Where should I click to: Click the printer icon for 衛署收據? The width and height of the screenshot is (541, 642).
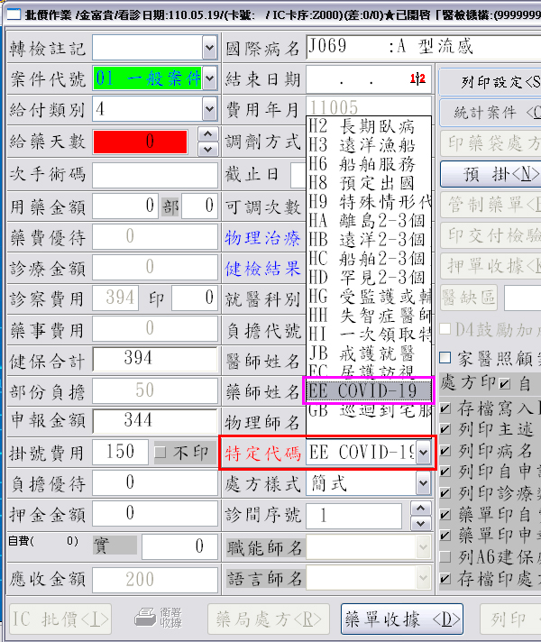tap(144, 618)
